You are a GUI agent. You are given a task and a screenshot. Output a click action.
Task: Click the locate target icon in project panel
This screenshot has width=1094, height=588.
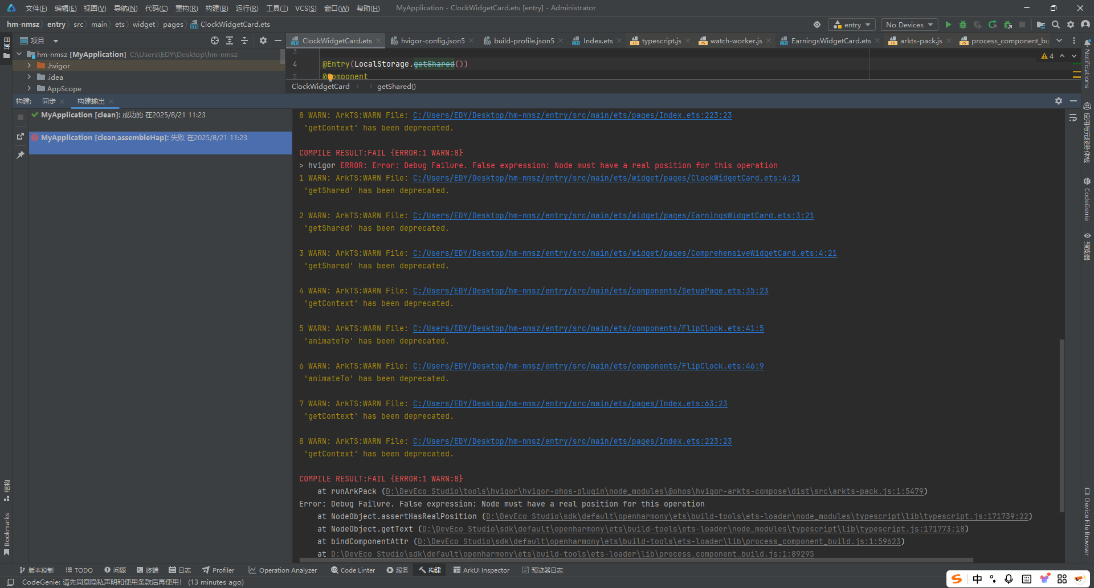coord(215,40)
